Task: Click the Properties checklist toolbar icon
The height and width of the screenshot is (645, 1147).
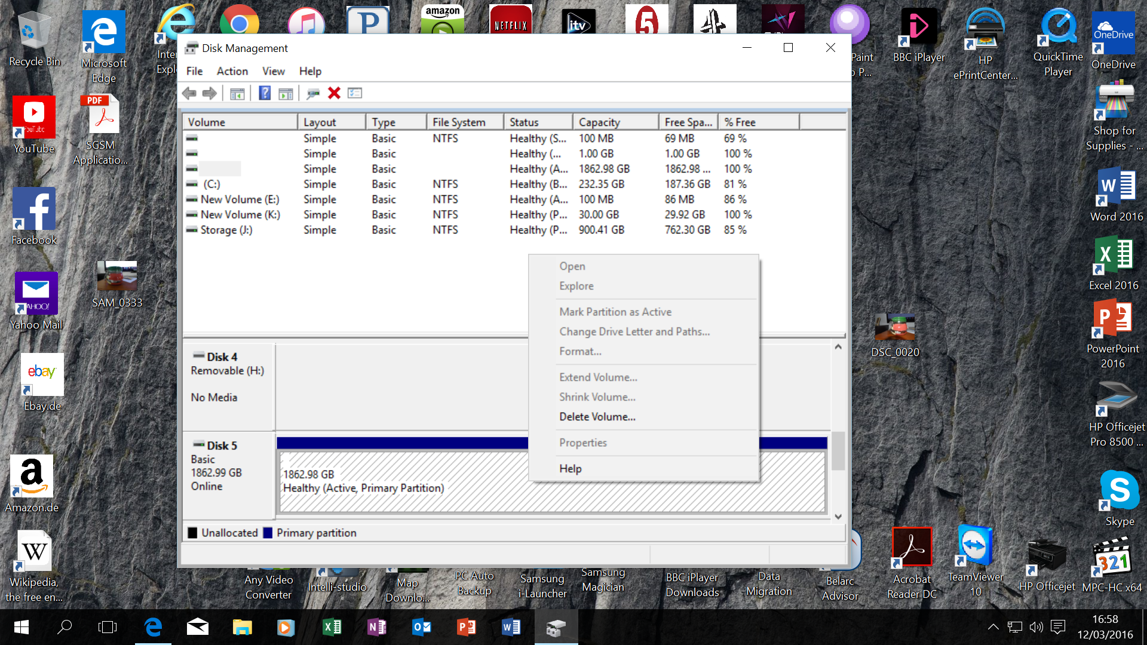Action: pos(355,93)
